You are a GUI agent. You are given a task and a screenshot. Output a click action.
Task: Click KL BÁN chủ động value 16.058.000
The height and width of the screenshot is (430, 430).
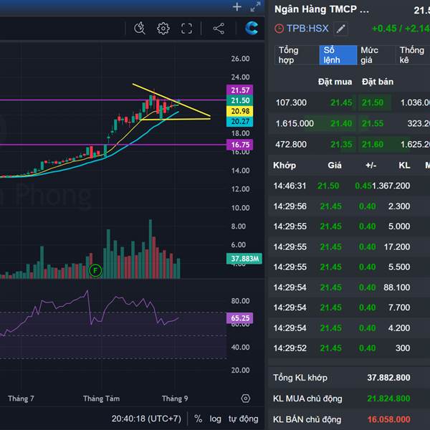click(388, 419)
